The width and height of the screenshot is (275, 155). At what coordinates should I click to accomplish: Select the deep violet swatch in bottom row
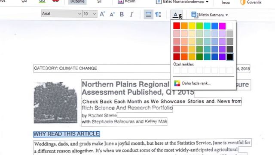tap(222, 57)
